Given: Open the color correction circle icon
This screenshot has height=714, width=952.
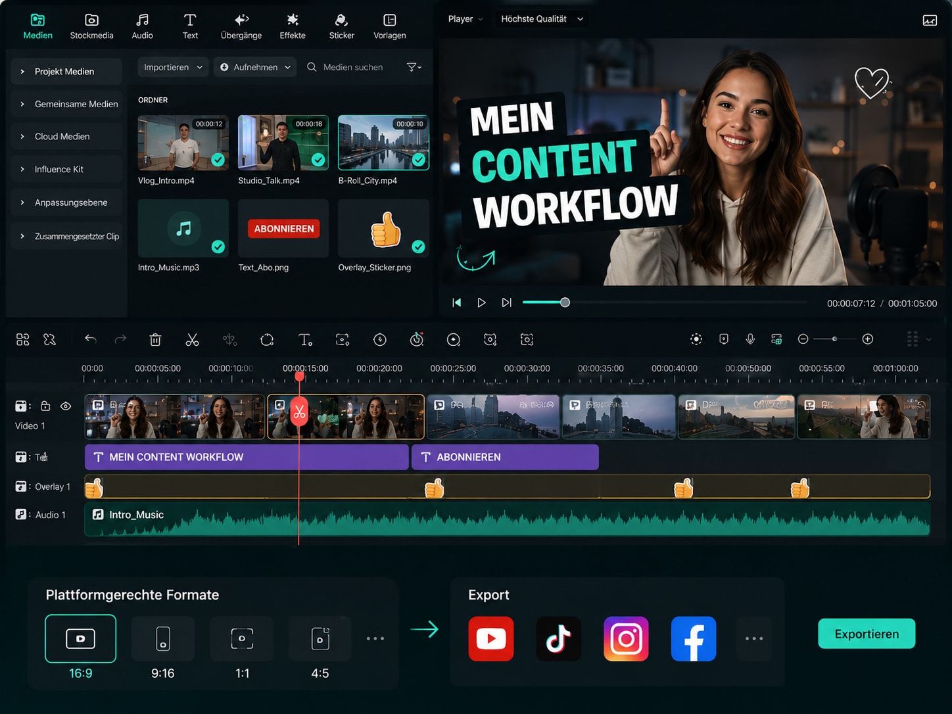Looking at the screenshot, I should click(454, 339).
